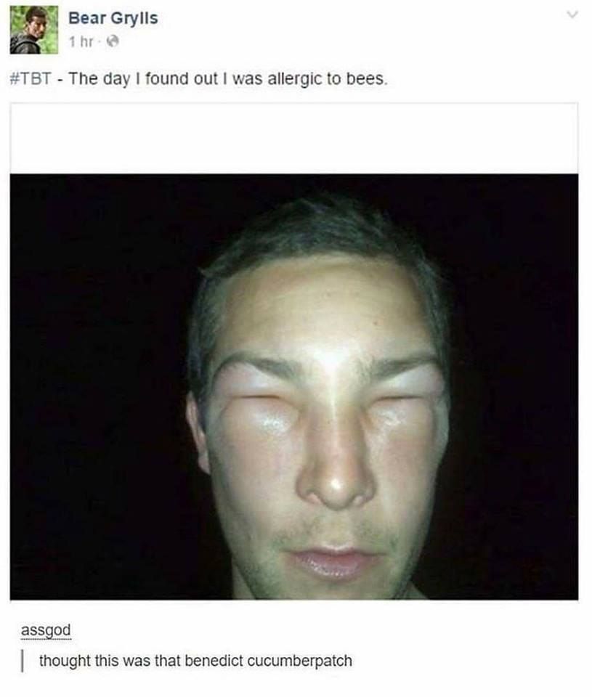Open the posted bee allergy photo
Screen dimensions: 592x697
click(294, 387)
